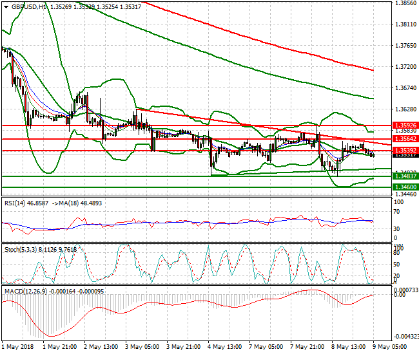Click the 1.38560 price axis value
Screen dimensions: 419x354
pos(405,3)
